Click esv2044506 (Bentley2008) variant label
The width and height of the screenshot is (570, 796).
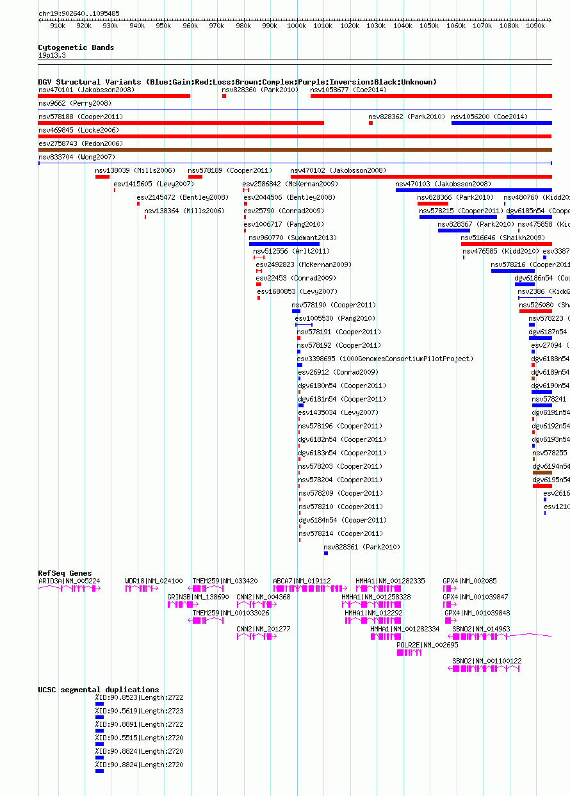click(289, 197)
